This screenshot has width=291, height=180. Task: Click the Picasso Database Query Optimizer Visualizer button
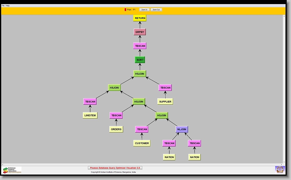(115, 168)
